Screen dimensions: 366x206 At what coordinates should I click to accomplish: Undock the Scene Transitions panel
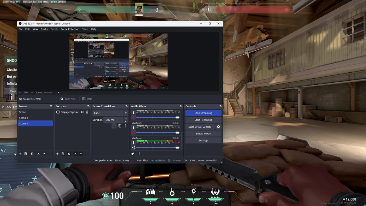coord(126,106)
